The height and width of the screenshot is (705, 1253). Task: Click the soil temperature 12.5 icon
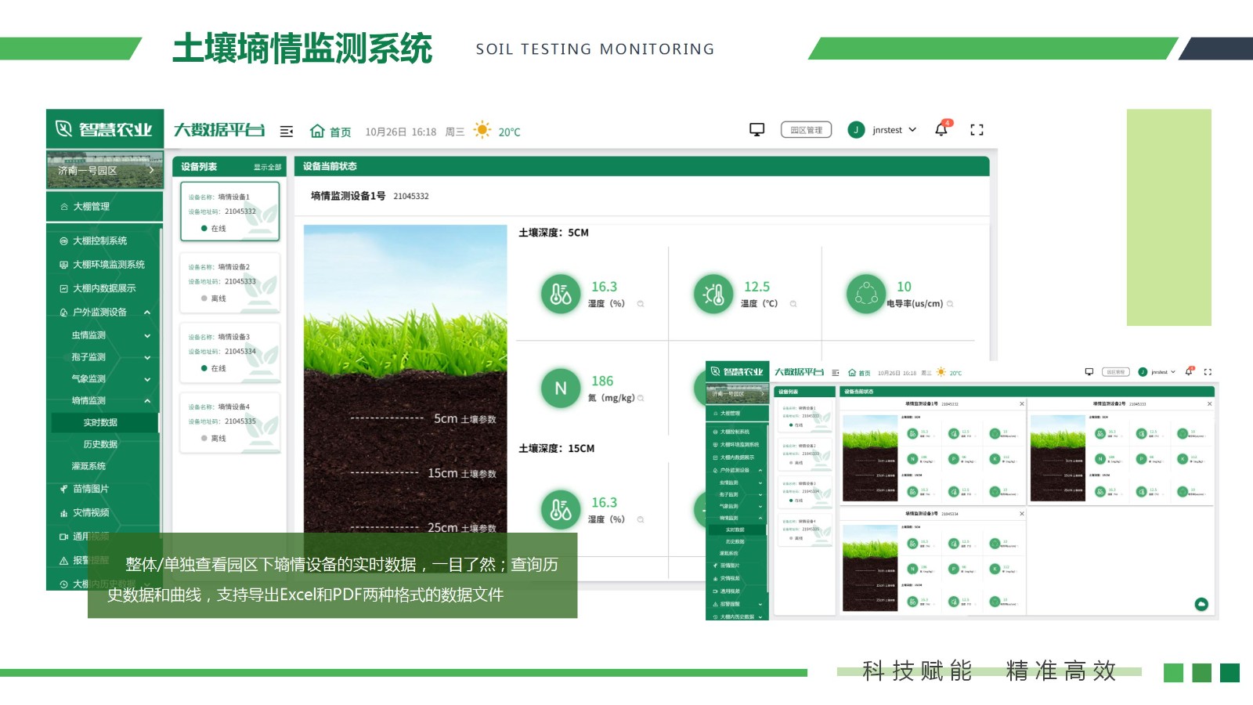point(713,295)
